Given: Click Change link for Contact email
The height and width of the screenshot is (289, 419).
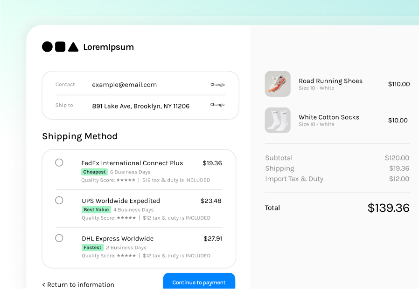Looking at the screenshot, I should click(x=217, y=85).
